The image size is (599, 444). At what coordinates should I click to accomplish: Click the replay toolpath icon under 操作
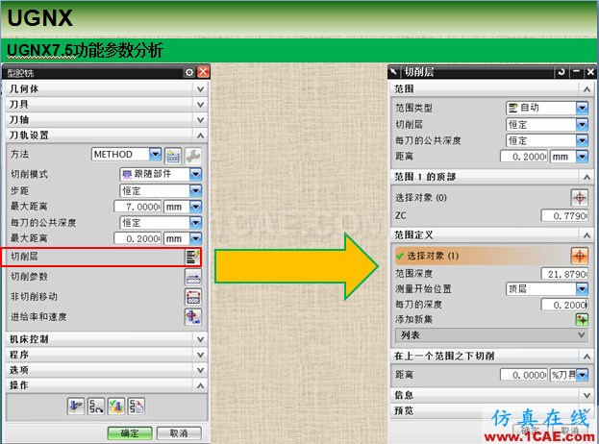click(96, 406)
